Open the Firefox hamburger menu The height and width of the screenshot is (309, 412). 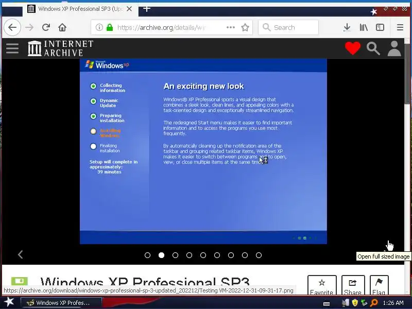tap(400, 27)
